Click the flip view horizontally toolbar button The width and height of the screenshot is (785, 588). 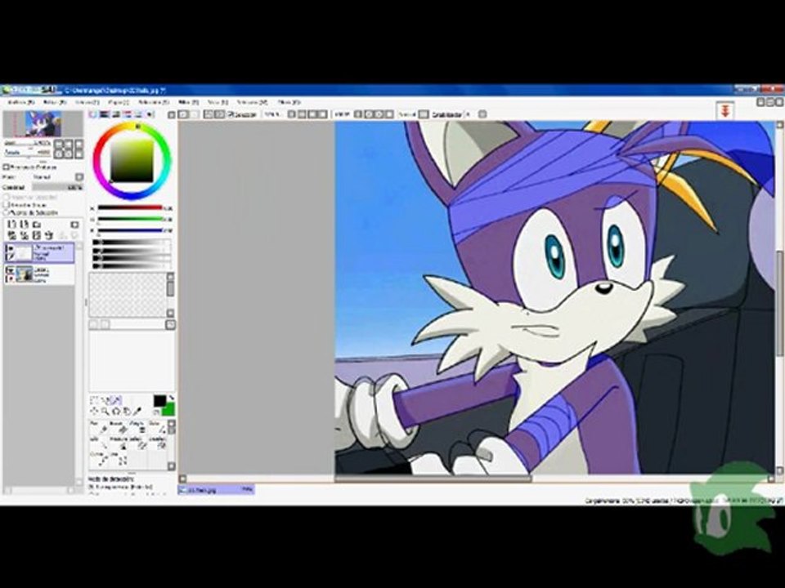(423, 114)
